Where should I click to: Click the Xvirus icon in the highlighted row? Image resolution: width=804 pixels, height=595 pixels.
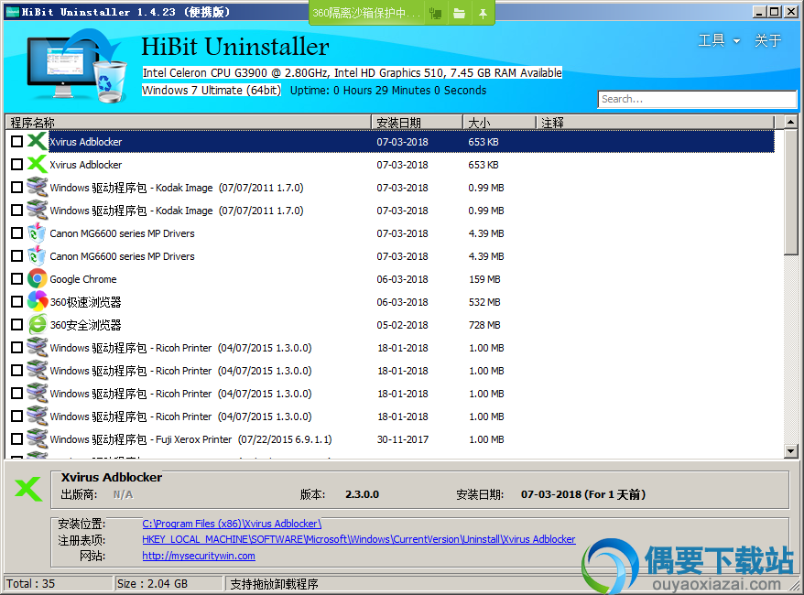pos(37,142)
